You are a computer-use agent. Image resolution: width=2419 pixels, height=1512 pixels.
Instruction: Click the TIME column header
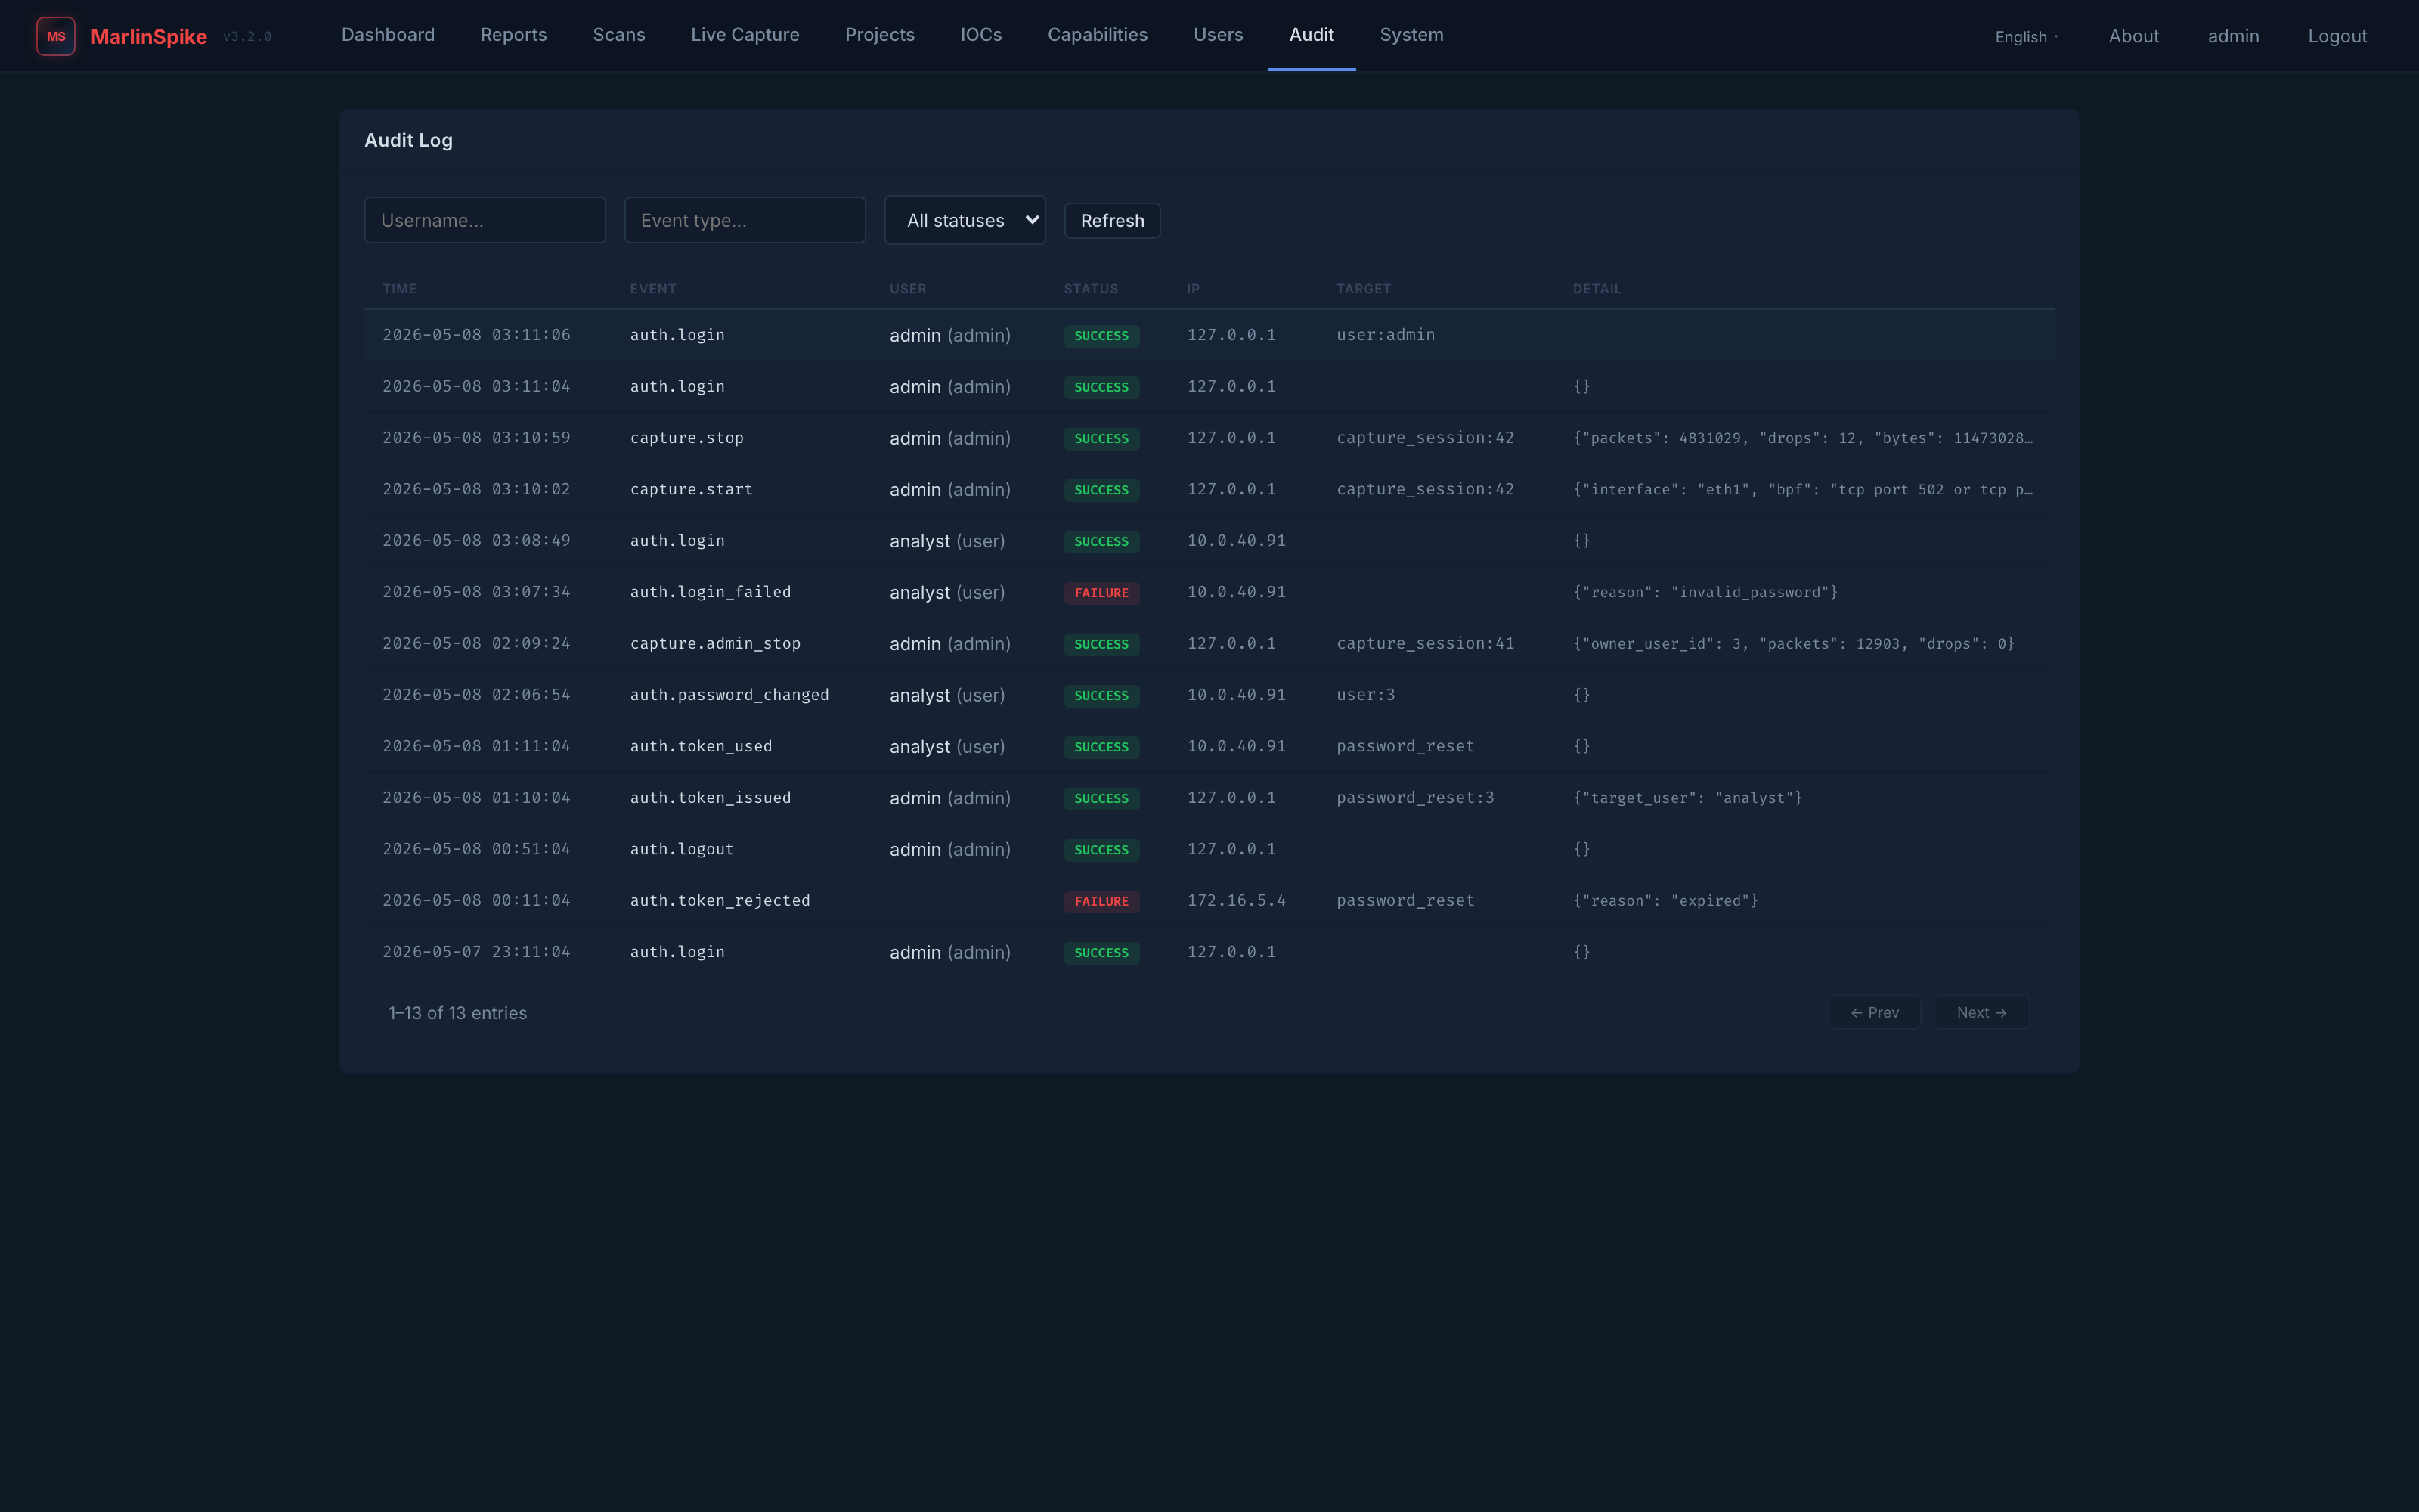(399, 289)
